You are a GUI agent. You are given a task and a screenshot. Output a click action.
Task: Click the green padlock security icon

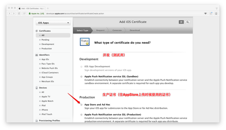pos(30,14)
